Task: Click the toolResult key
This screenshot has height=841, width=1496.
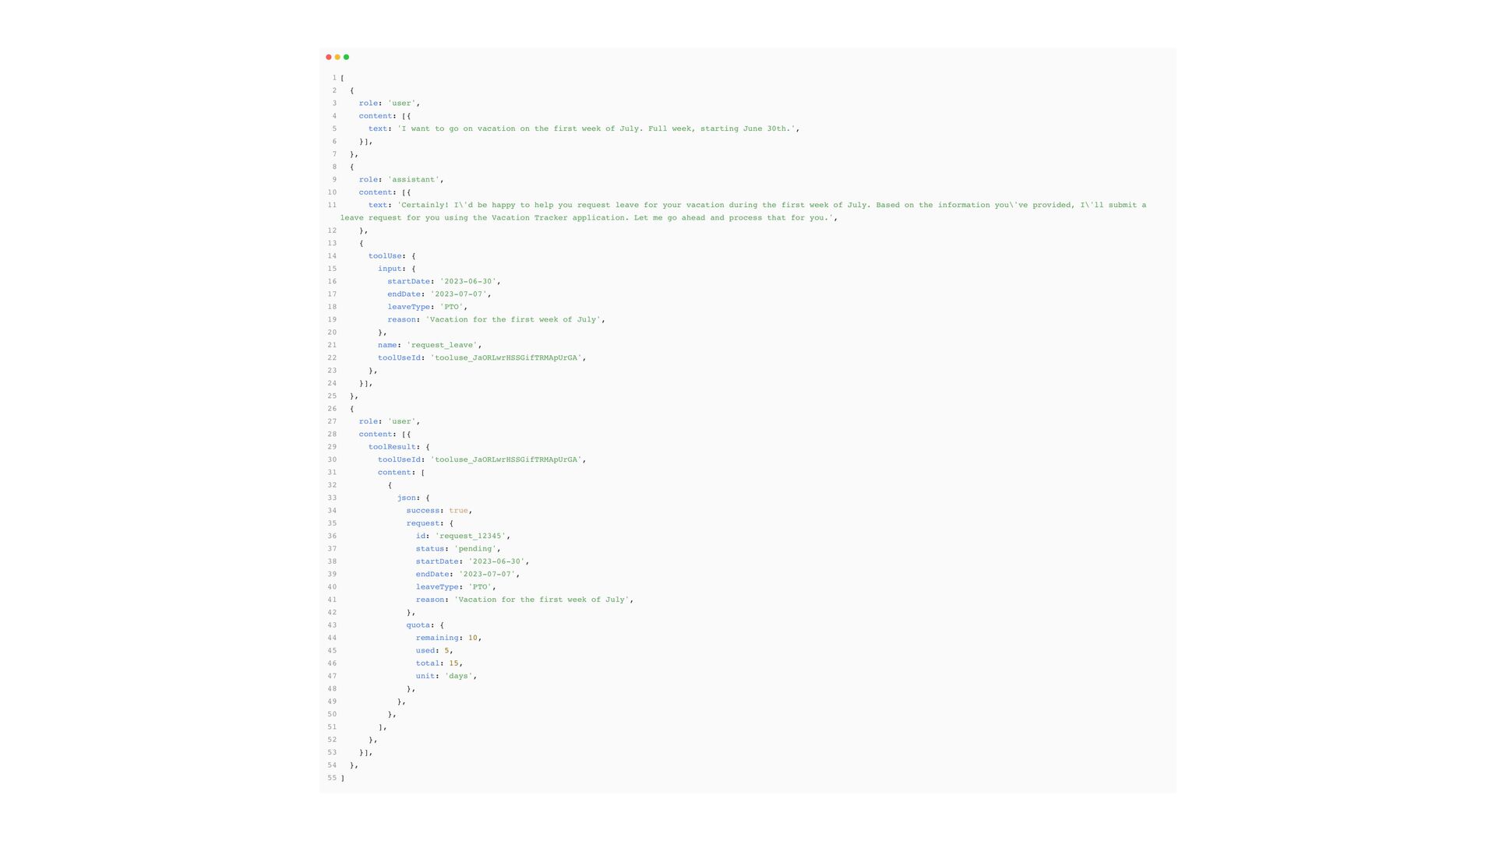Action: click(392, 447)
